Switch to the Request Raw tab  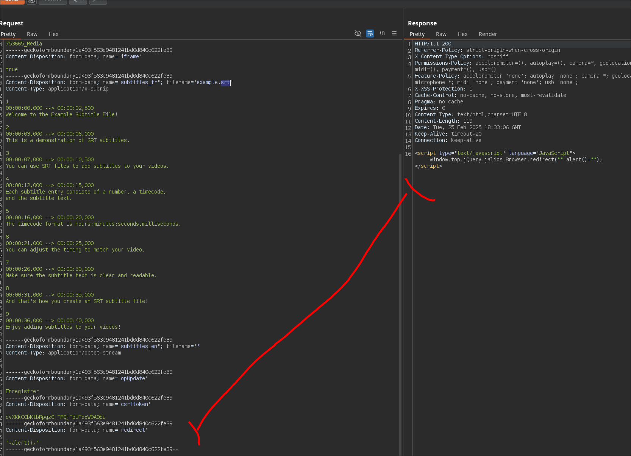32,34
